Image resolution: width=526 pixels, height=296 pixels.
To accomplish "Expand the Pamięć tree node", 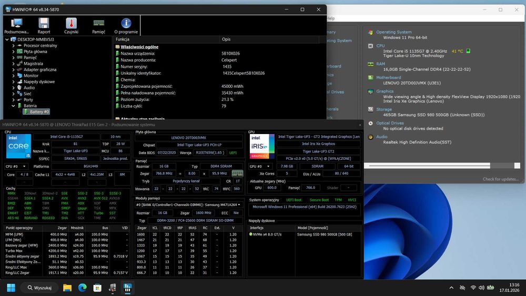I will point(14,58).
